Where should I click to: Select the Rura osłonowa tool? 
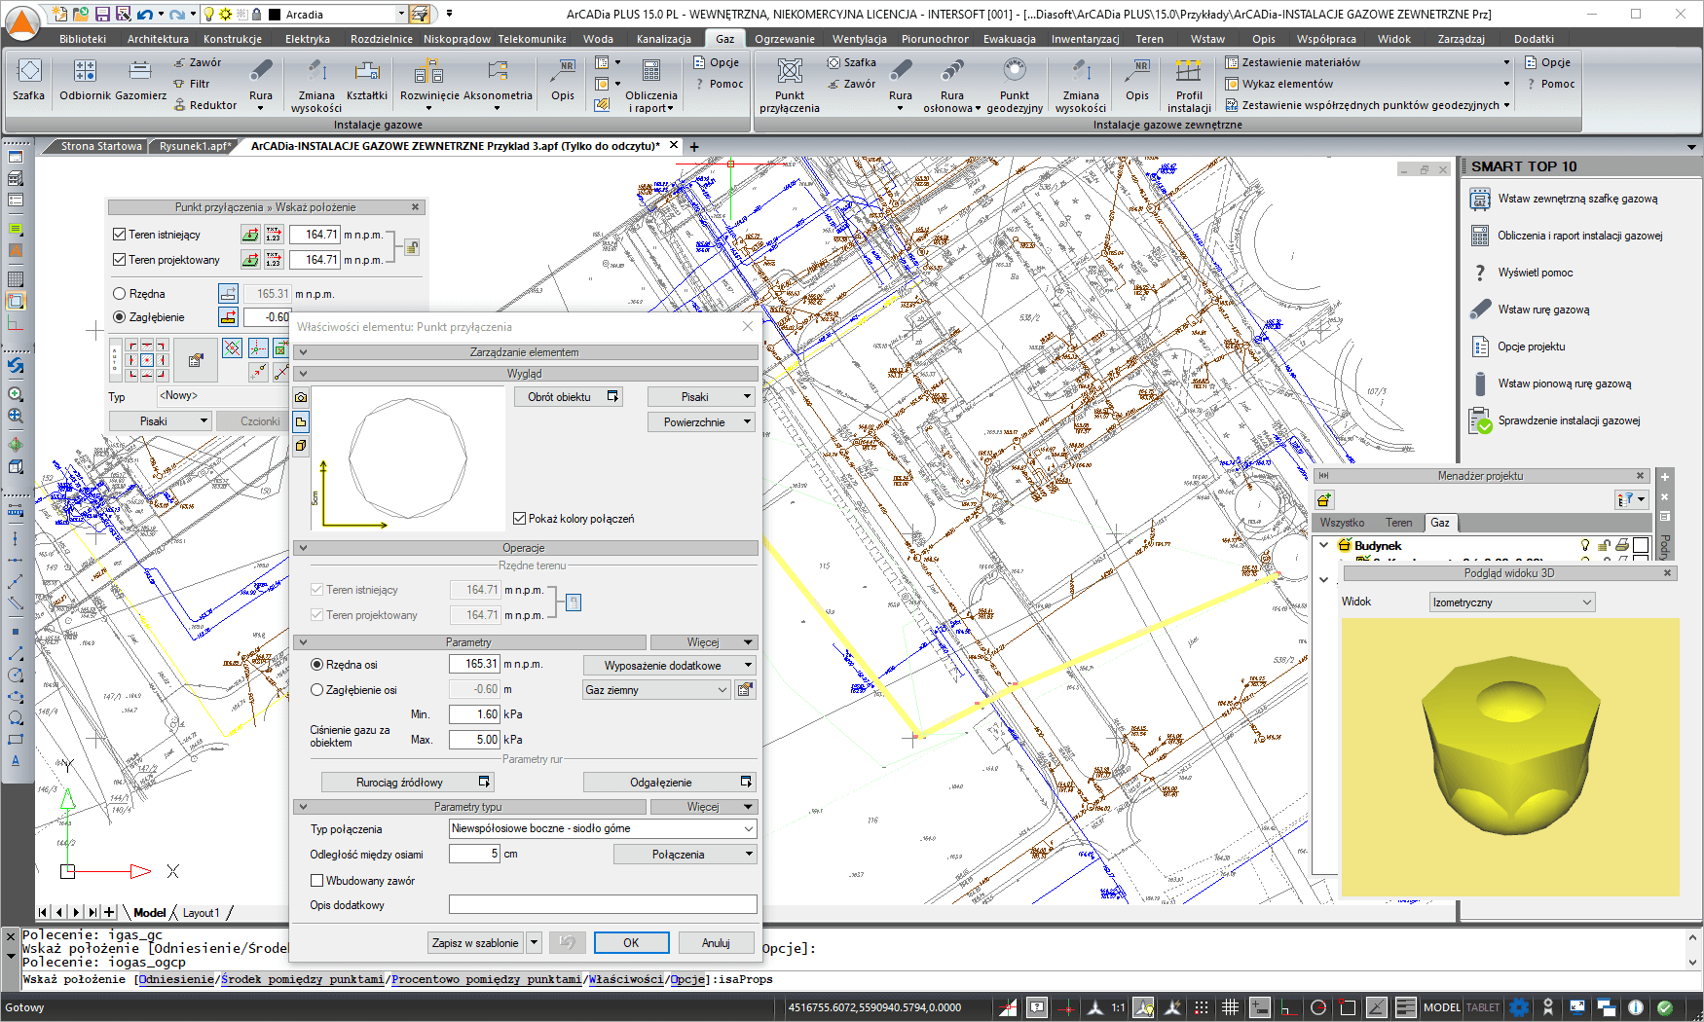(x=952, y=85)
